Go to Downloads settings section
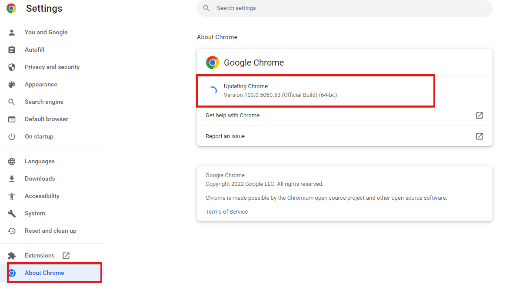516x297 pixels. pyautogui.click(x=40, y=179)
